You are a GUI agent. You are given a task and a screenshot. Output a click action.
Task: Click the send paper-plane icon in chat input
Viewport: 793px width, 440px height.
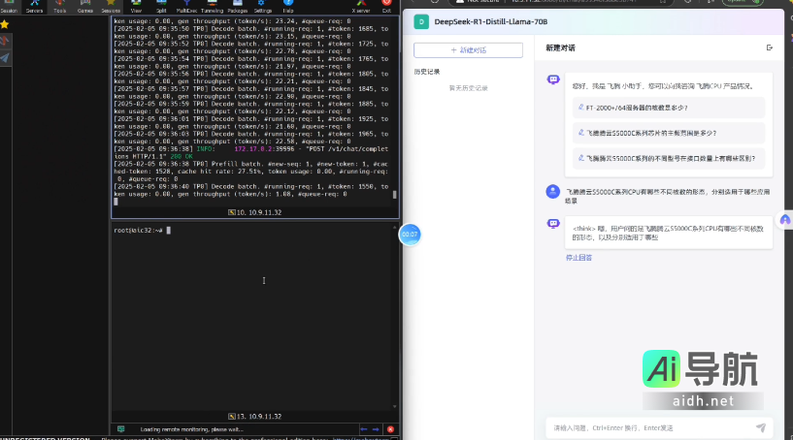click(761, 427)
